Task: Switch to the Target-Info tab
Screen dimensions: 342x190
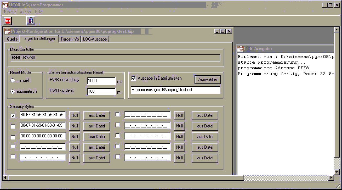Action: click(x=70, y=39)
